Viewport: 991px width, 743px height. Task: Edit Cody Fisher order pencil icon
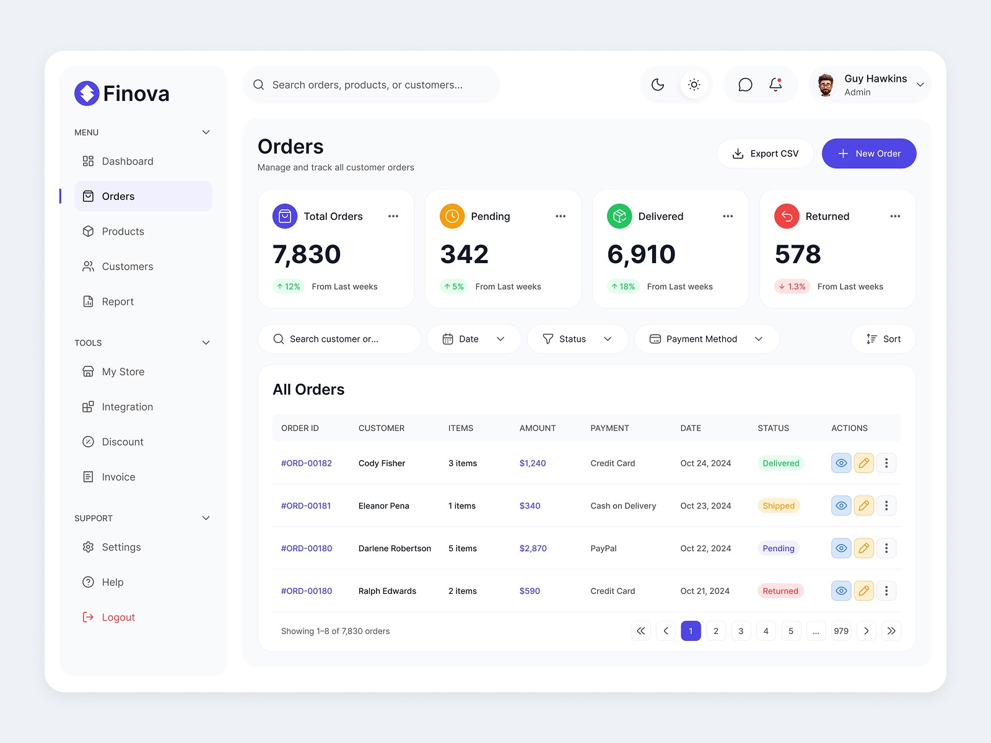click(863, 463)
